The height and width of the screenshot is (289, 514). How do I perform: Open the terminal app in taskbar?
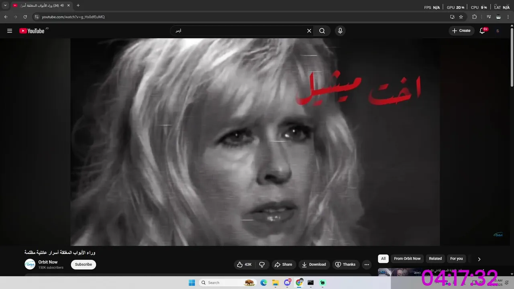pyautogui.click(x=310, y=283)
